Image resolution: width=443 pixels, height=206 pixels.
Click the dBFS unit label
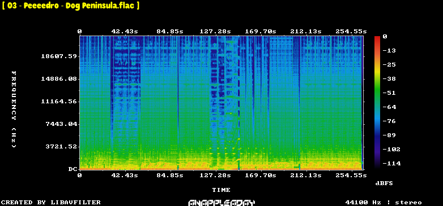(x=384, y=183)
